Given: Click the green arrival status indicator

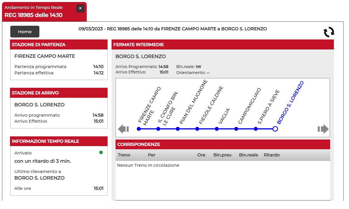Looking at the screenshot, I should click(101, 152).
